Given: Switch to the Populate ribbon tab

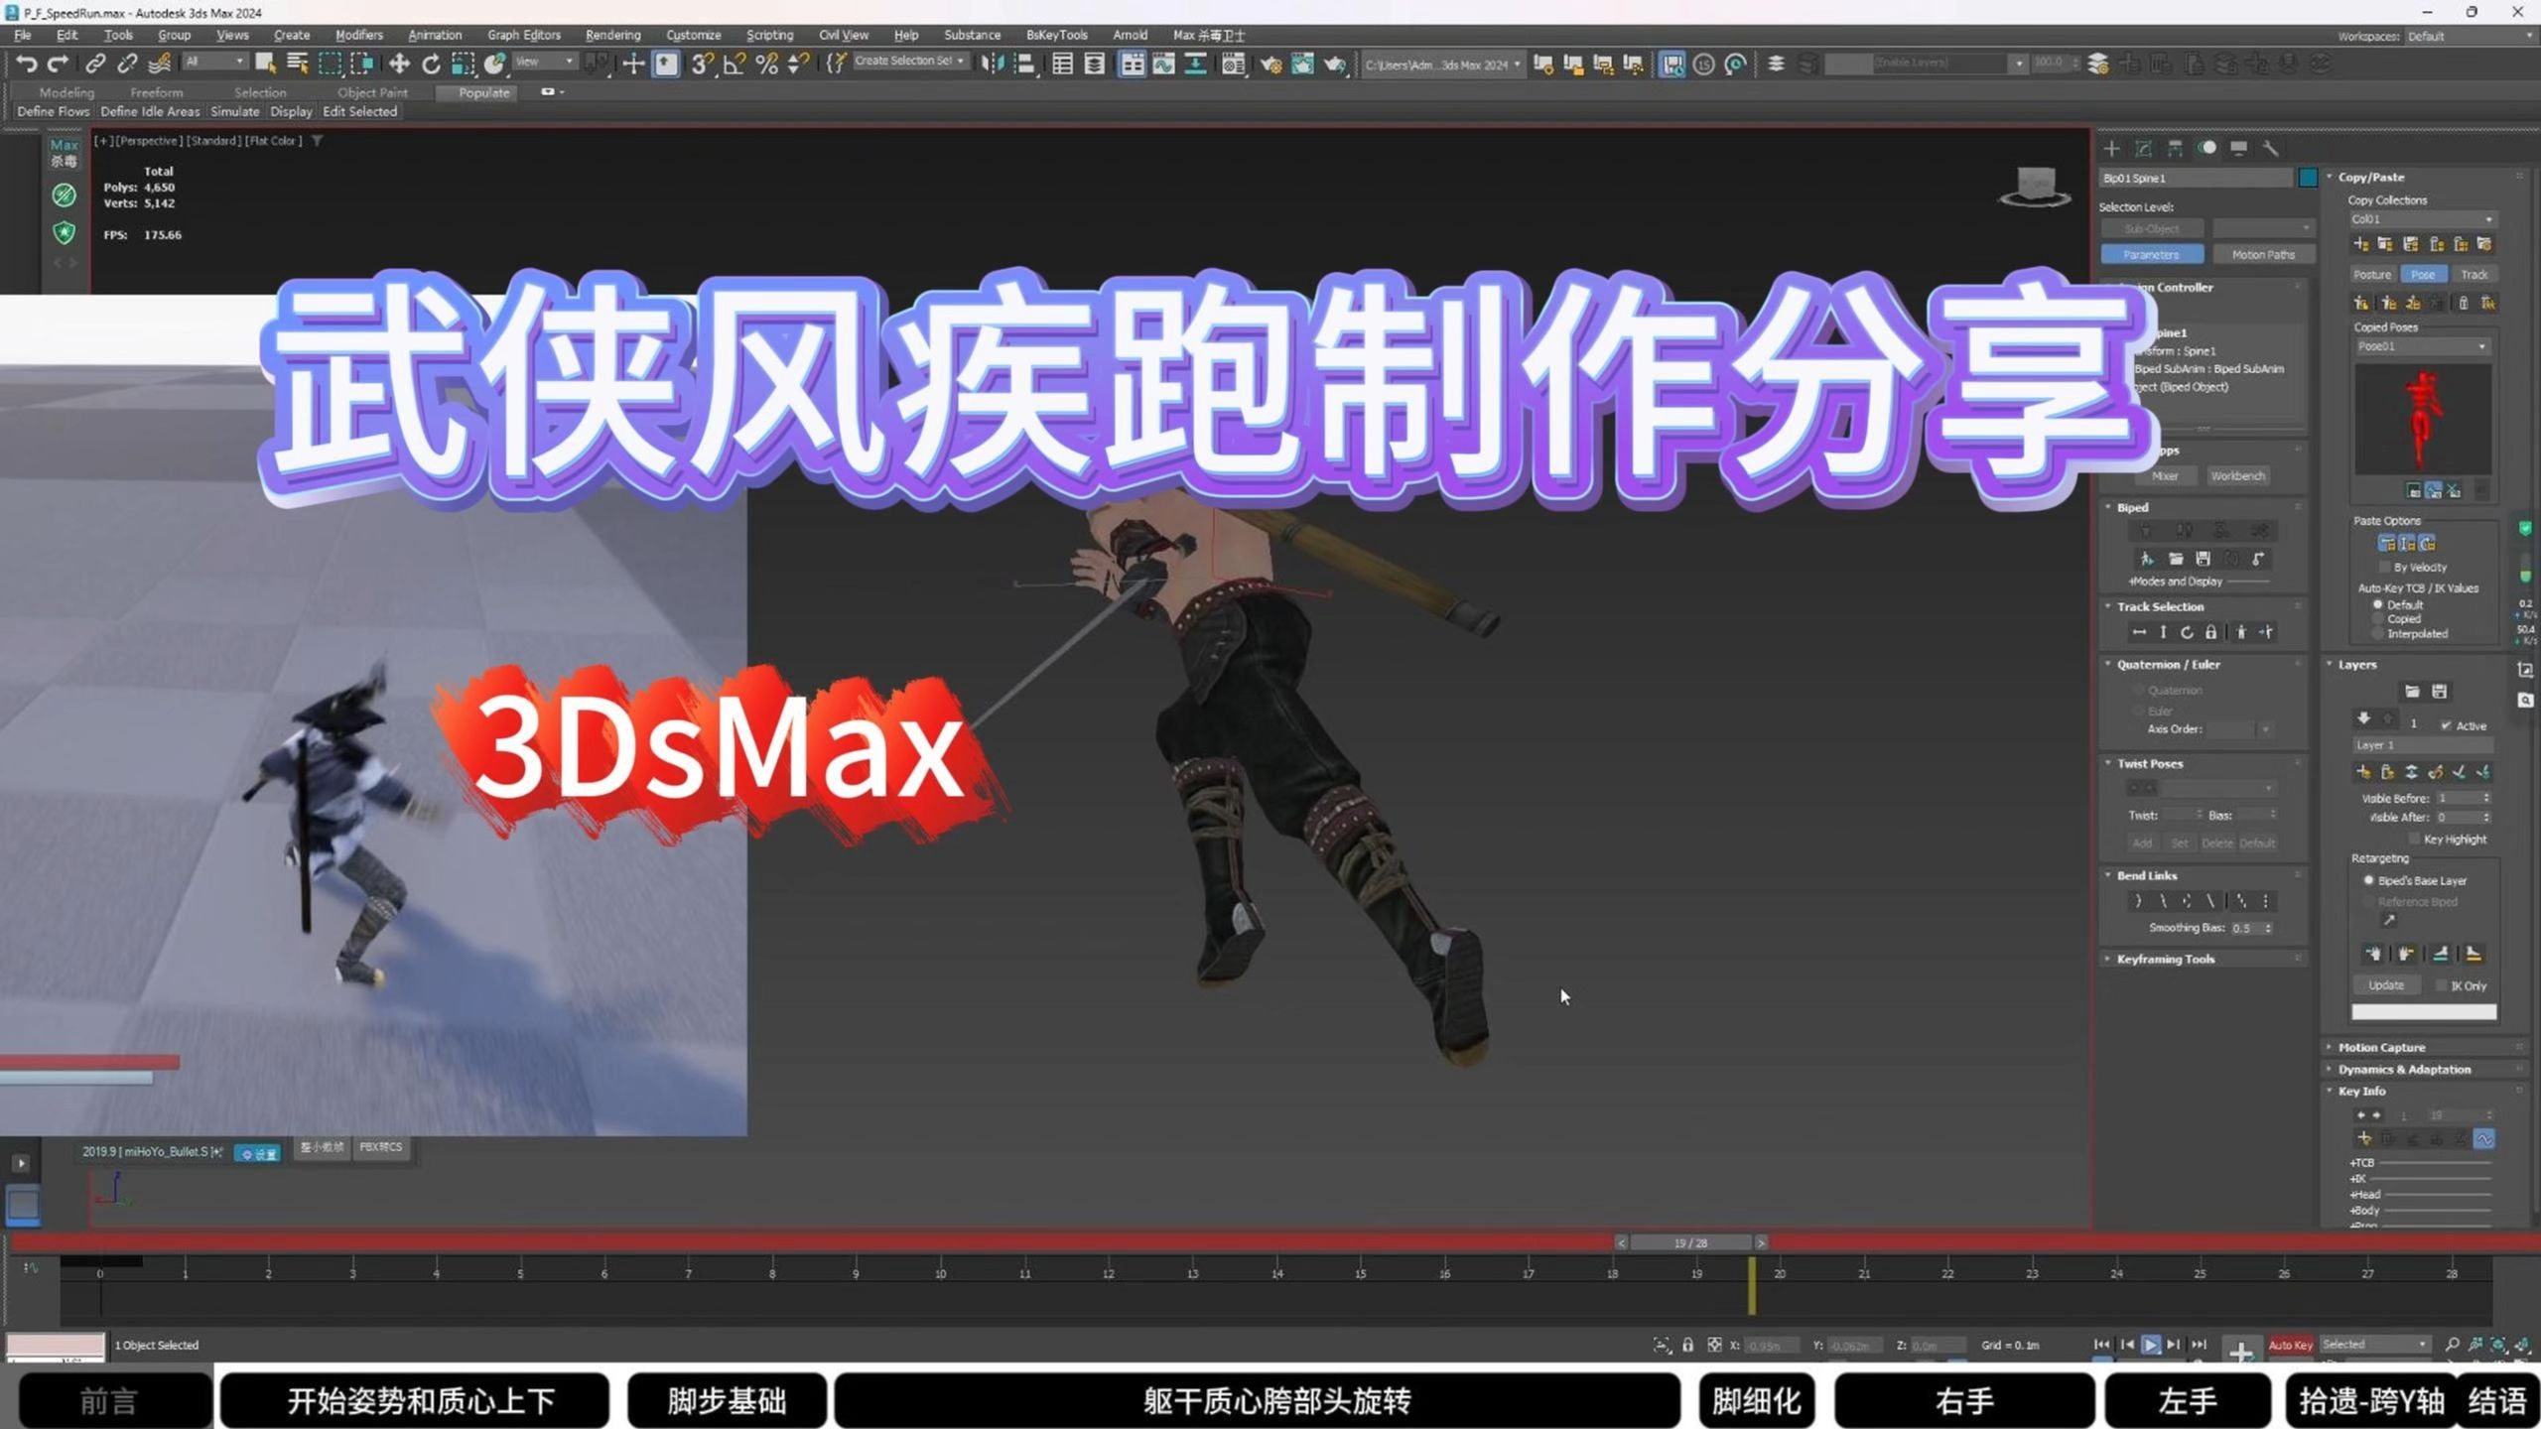Looking at the screenshot, I should (483, 92).
